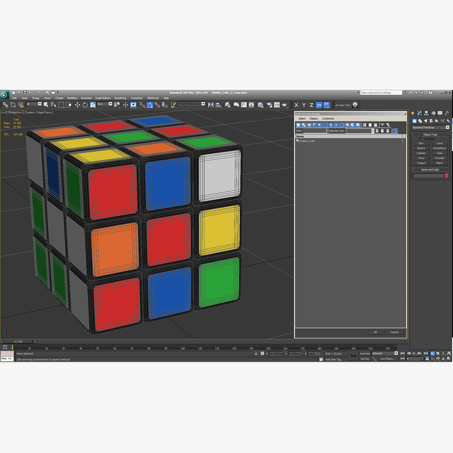This screenshot has height=453, width=453.
Task: Open Select by Name list icon
Action: pyautogui.click(x=53, y=105)
